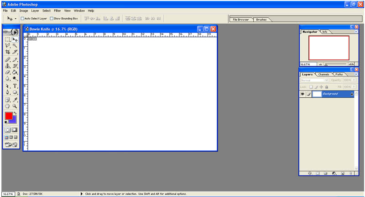Select the Zoom magnifier tool
This screenshot has height=197, width=365.
pos(15,106)
